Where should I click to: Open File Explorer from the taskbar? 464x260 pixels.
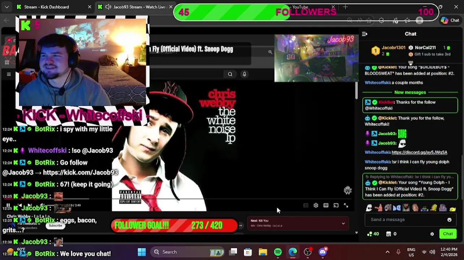[x=263, y=252]
